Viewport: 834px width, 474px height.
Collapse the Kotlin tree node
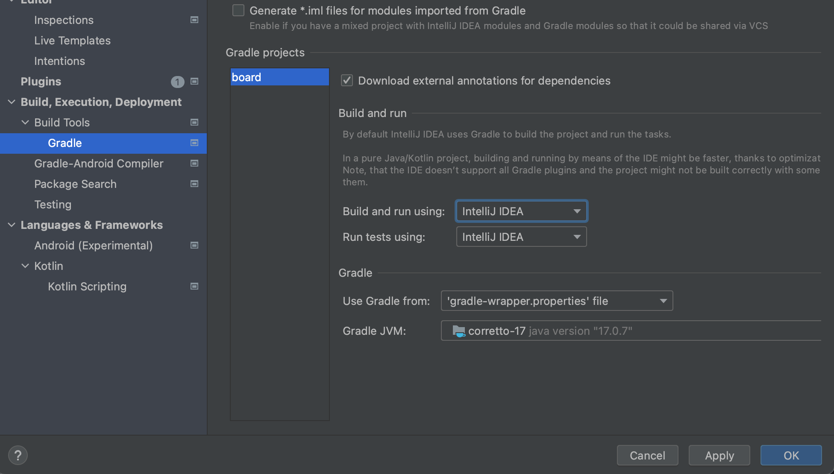(25, 266)
